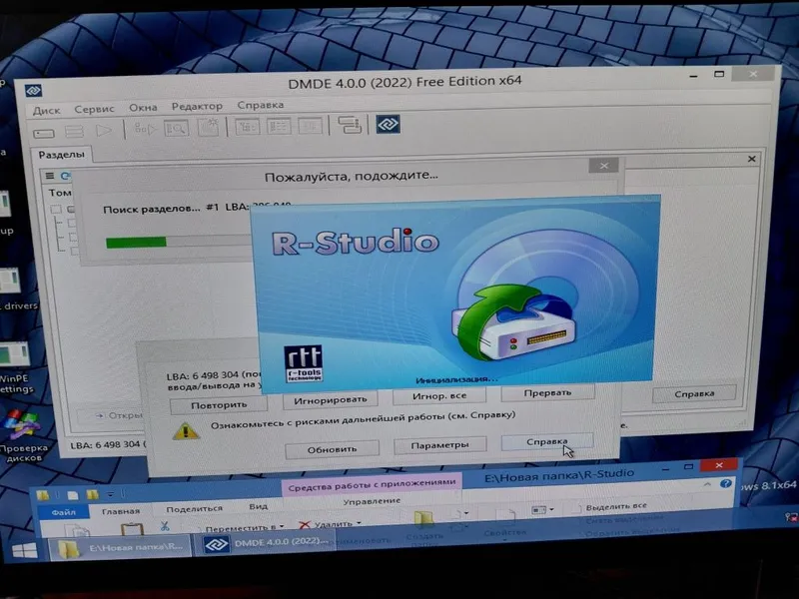Open the WinPE settings desktop icon
This screenshot has height=599, width=799.
16,367
